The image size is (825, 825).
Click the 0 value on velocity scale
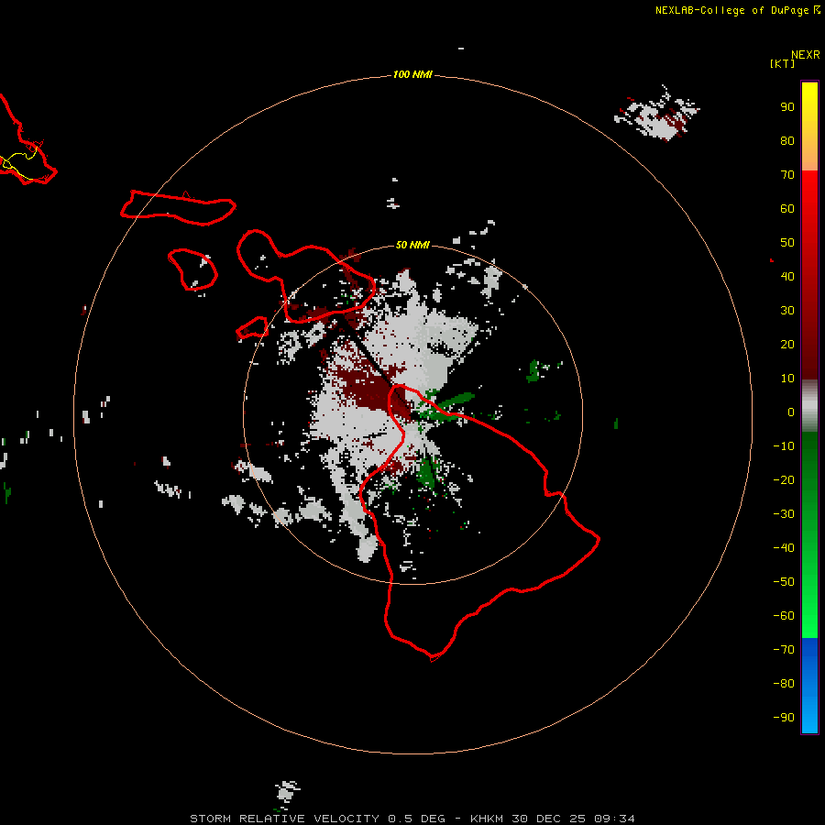pos(791,412)
